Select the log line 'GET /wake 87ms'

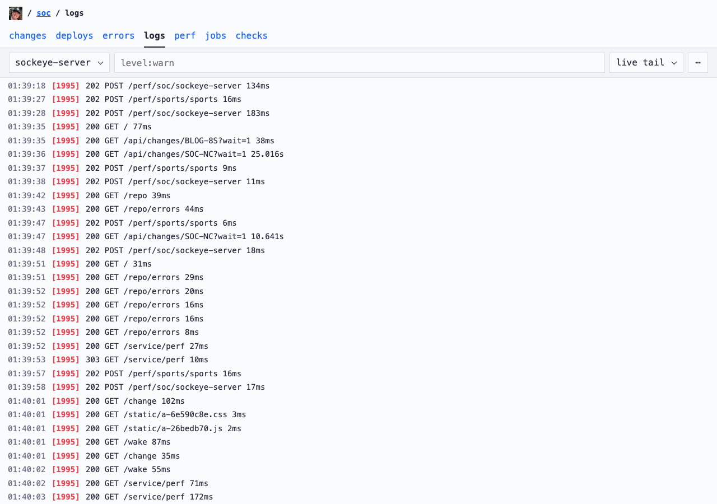pyautogui.click(x=358, y=442)
